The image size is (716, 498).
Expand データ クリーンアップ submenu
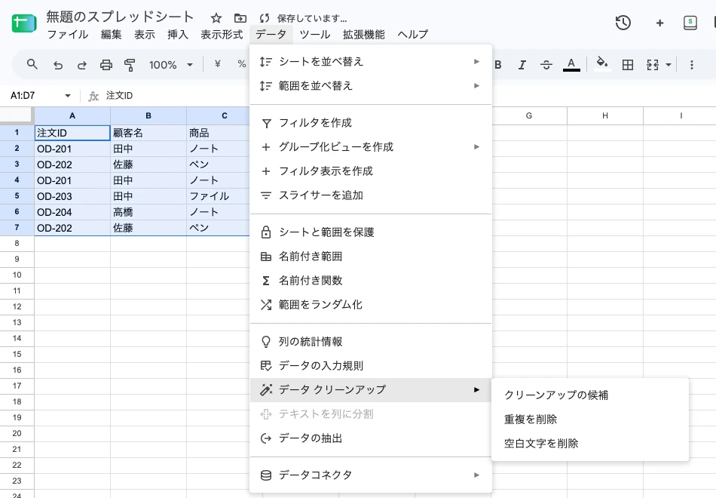(371, 390)
